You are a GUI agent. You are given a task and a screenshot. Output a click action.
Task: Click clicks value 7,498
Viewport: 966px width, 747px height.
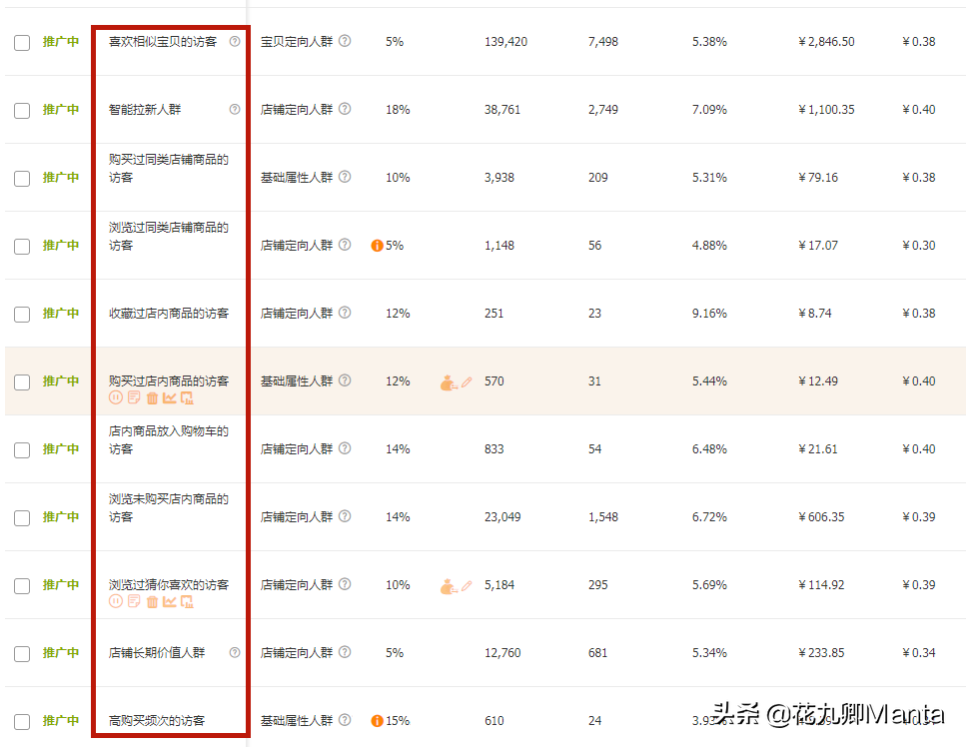click(x=603, y=41)
